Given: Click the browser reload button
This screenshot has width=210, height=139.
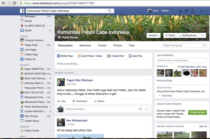Looking at the screenshot, I should click(14, 3).
